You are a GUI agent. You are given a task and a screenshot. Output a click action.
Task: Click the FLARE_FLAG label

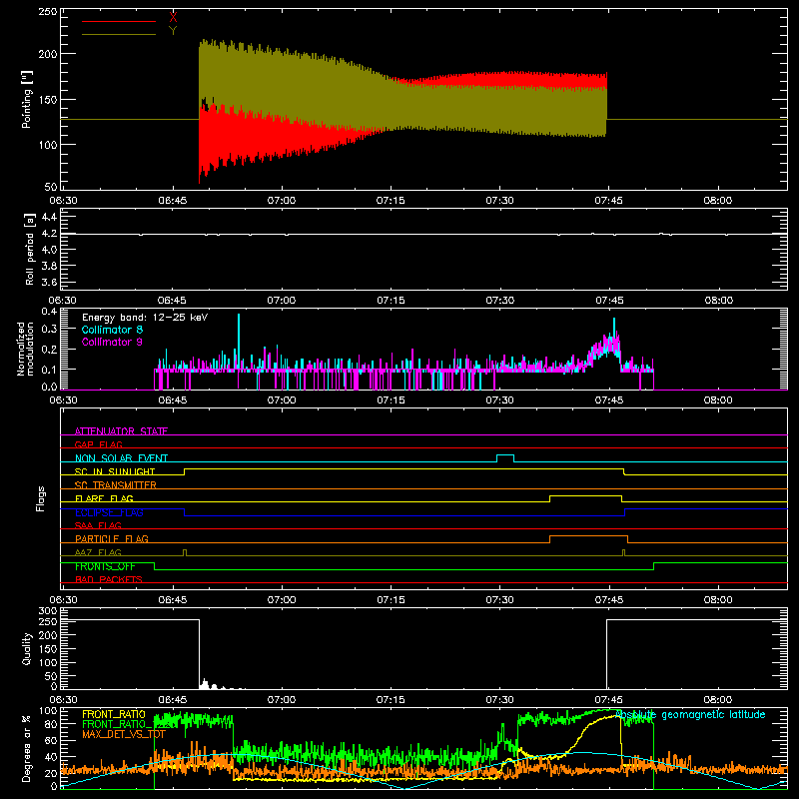point(104,498)
